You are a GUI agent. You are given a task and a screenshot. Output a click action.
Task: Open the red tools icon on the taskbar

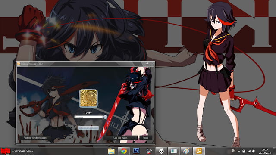pos(149,151)
